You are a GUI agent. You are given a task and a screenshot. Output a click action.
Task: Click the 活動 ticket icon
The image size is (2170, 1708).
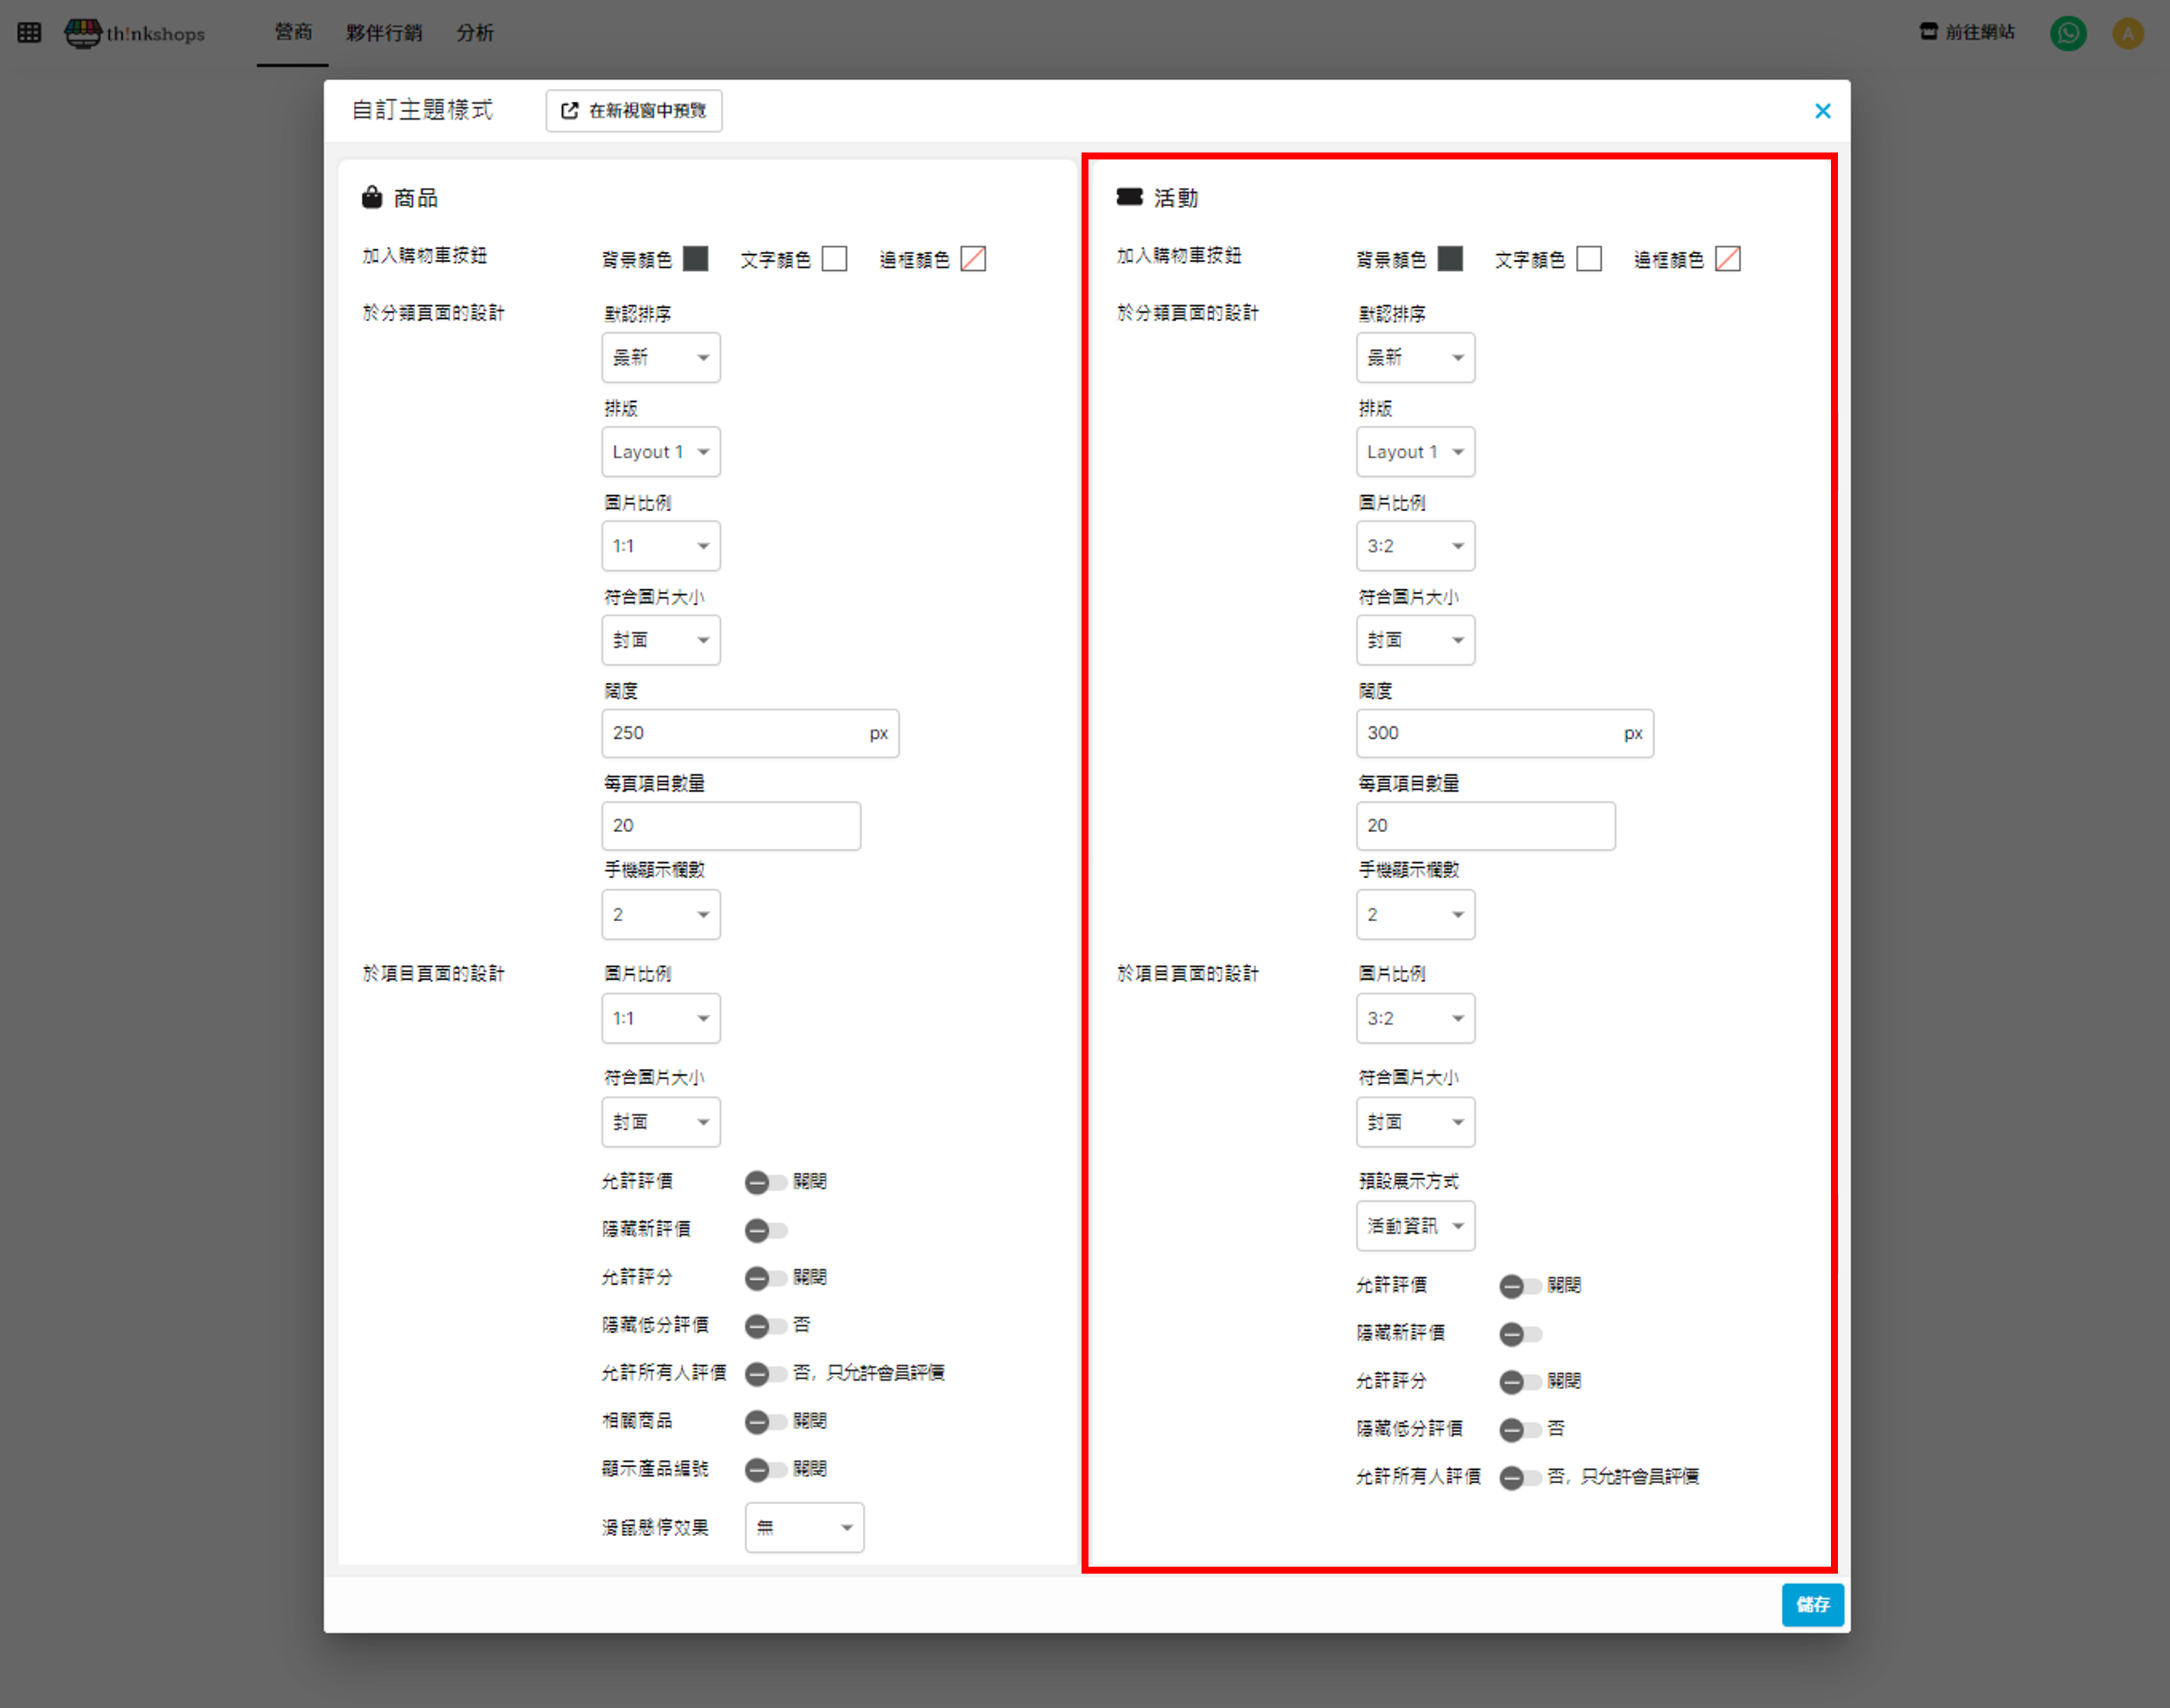tap(1129, 197)
